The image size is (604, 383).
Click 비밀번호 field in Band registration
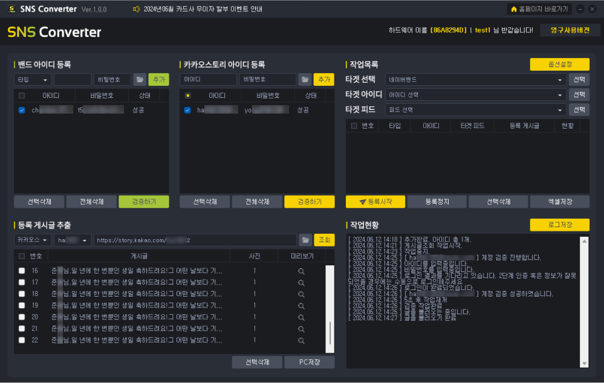click(x=112, y=79)
